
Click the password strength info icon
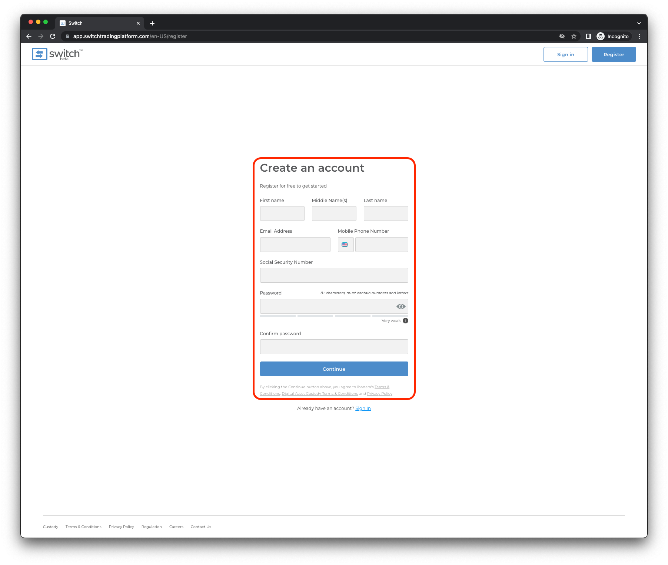pyautogui.click(x=405, y=321)
